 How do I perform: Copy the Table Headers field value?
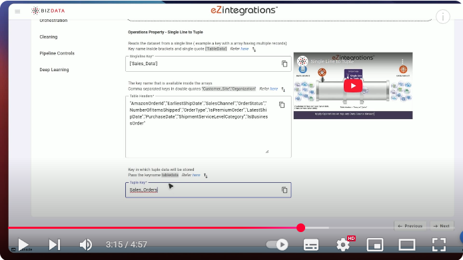282,105
